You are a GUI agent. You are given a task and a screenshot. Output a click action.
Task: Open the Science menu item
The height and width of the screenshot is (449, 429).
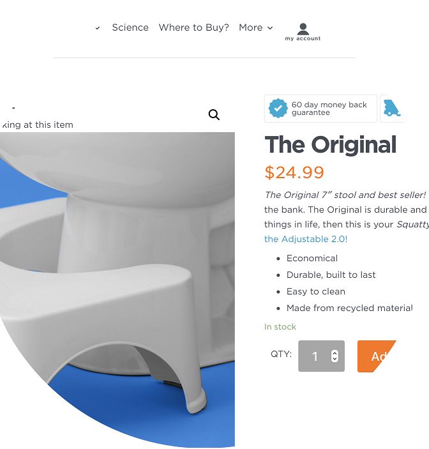[x=130, y=27]
